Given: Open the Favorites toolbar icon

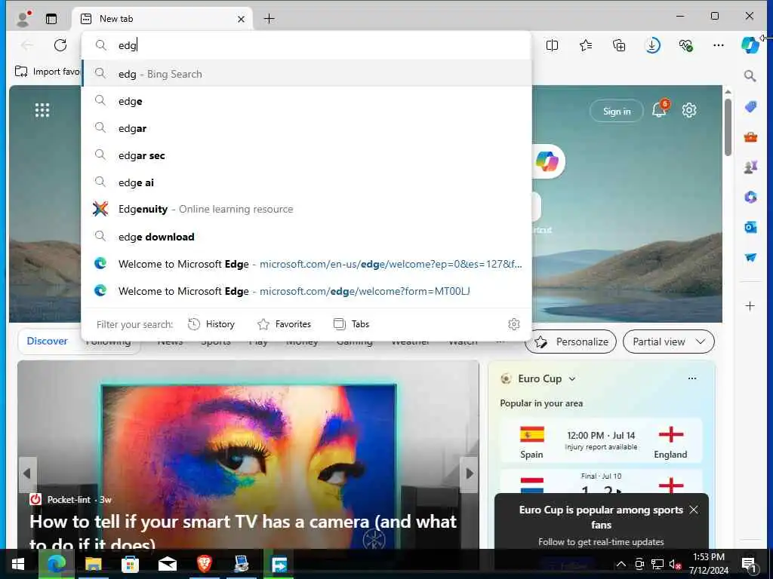Looking at the screenshot, I should click(x=586, y=45).
